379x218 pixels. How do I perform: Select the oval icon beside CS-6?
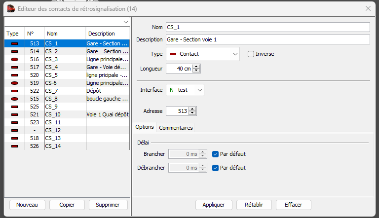[x=14, y=83]
